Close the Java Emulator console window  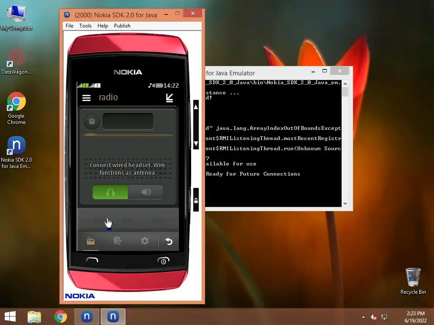[x=339, y=71]
